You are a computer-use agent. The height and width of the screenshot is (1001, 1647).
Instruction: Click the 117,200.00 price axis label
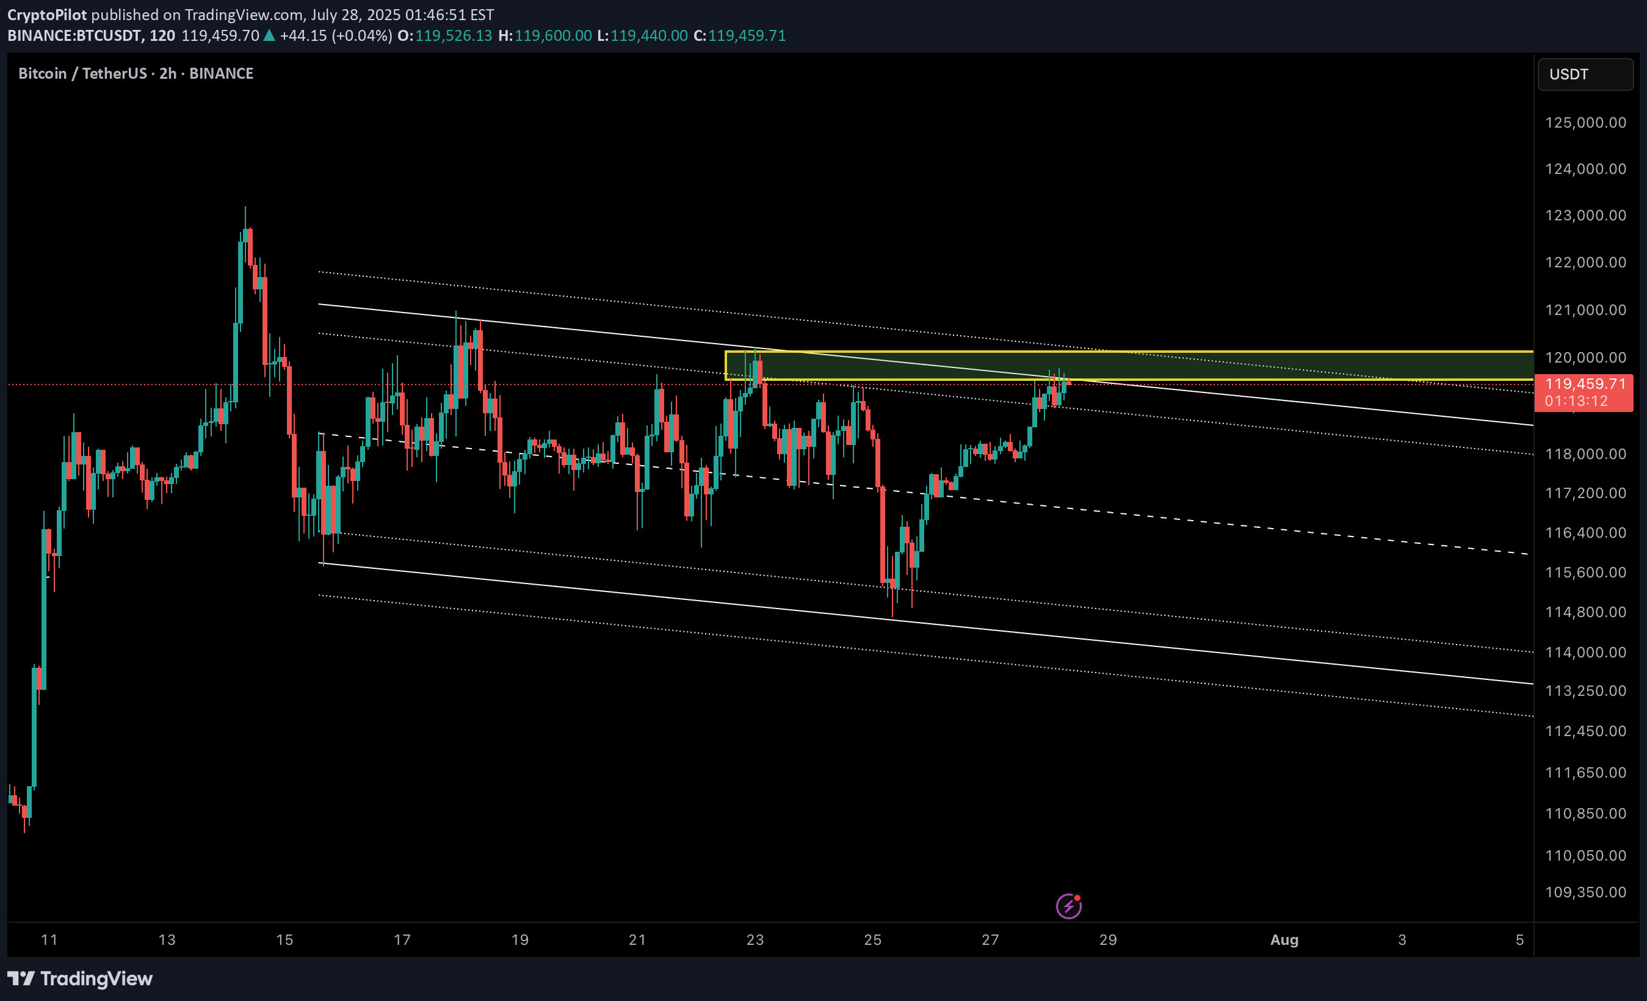1585,493
